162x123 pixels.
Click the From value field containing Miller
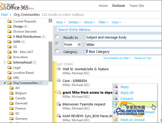click(x=123, y=45)
